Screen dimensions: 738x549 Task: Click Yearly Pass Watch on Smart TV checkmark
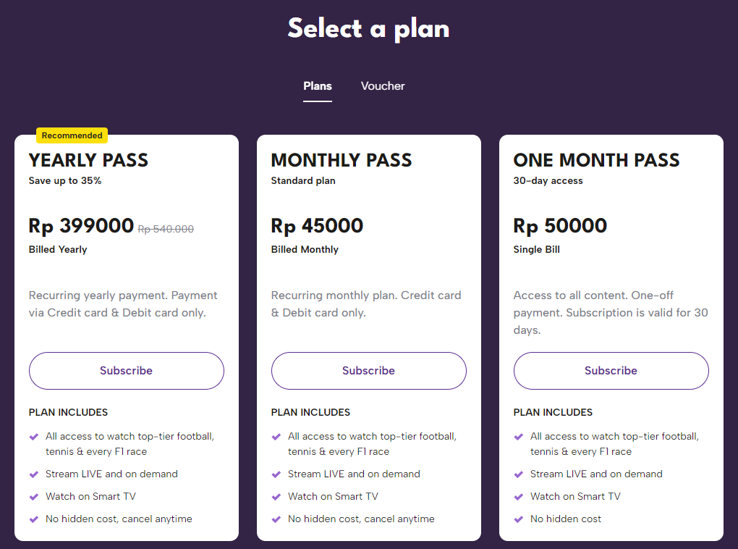pyautogui.click(x=33, y=497)
